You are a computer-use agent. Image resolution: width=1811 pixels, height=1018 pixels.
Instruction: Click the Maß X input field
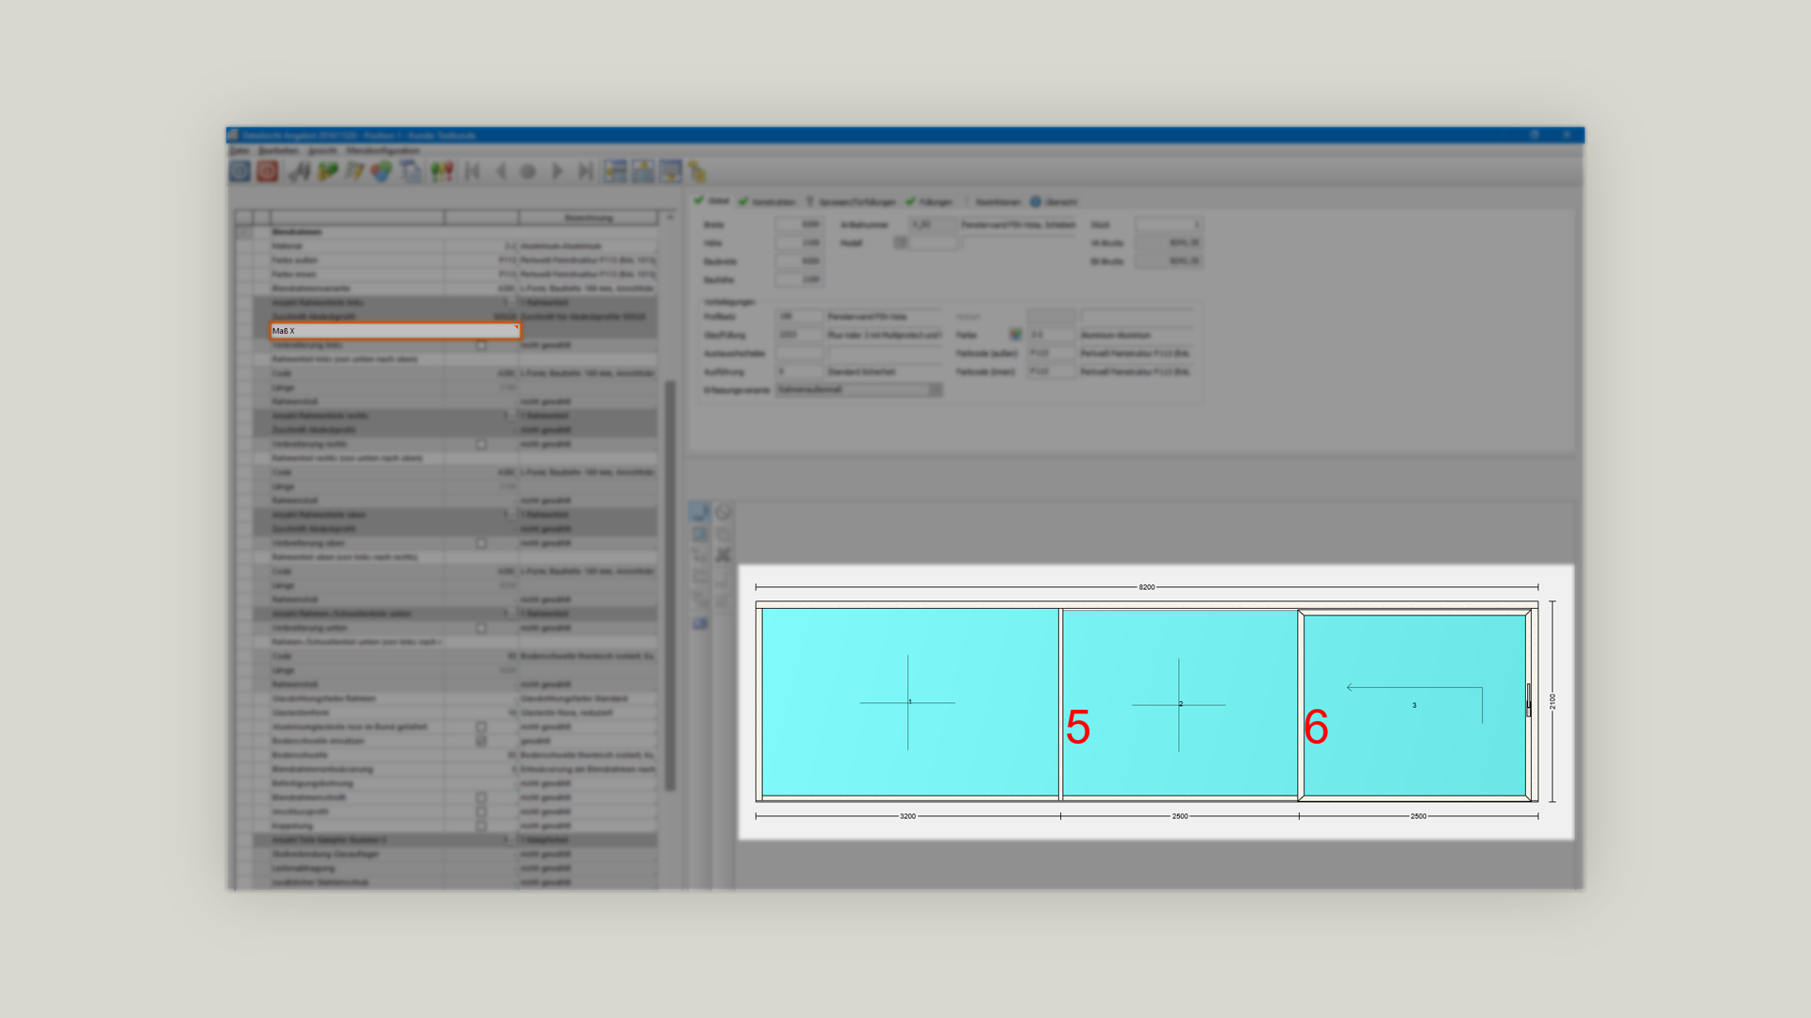(x=395, y=331)
